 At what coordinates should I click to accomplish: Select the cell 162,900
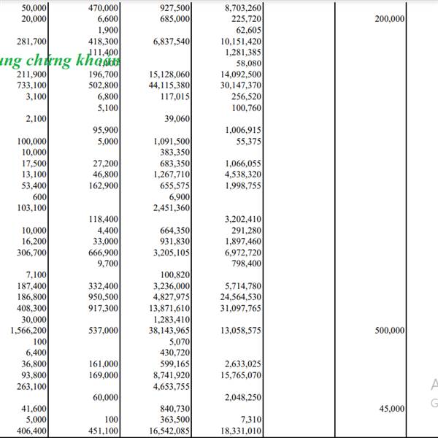pyautogui.click(x=103, y=185)
